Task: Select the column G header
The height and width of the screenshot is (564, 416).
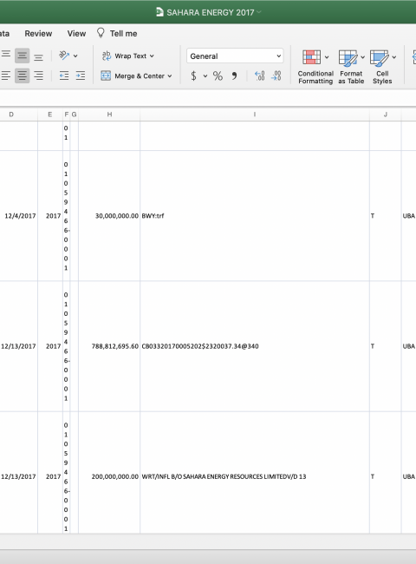Action: (74, 115)
